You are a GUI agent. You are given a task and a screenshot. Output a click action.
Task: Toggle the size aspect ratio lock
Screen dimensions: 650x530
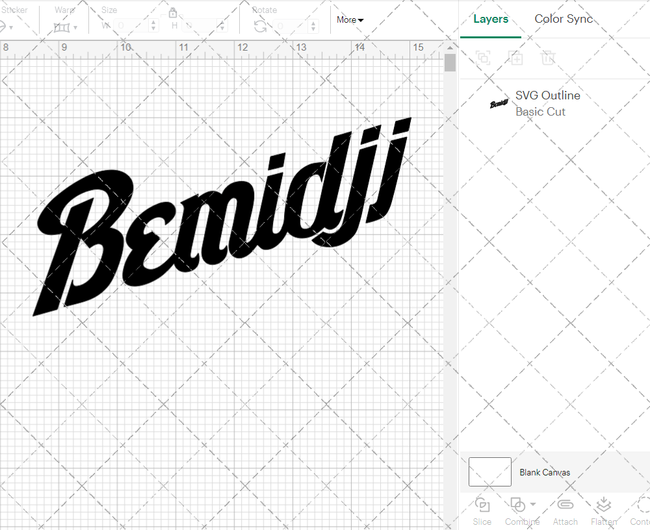[173, 12]
